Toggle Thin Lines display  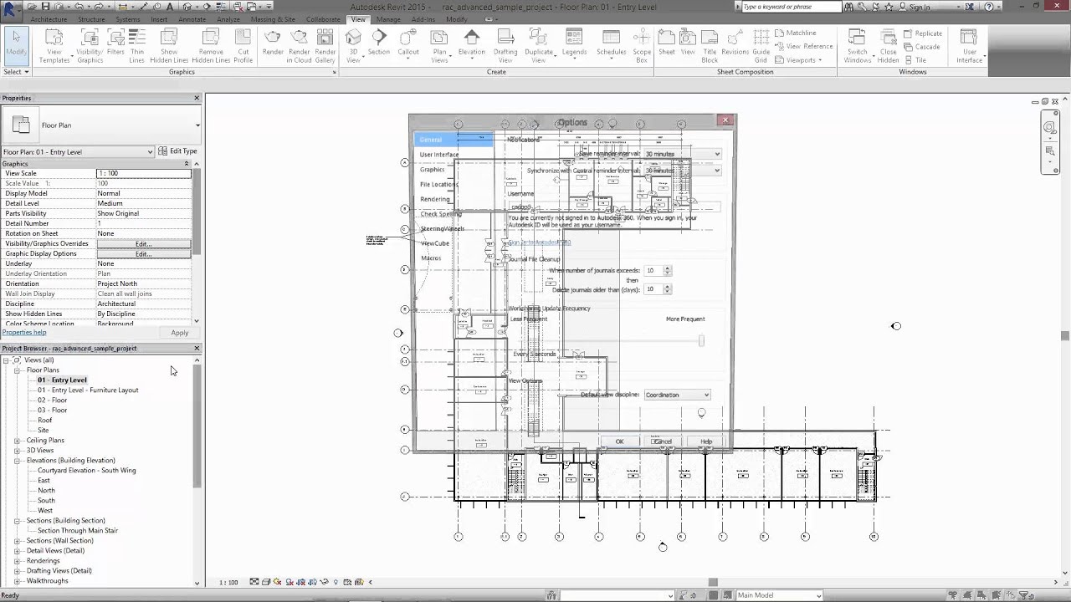pyautogui.click(x=136, y=46)
